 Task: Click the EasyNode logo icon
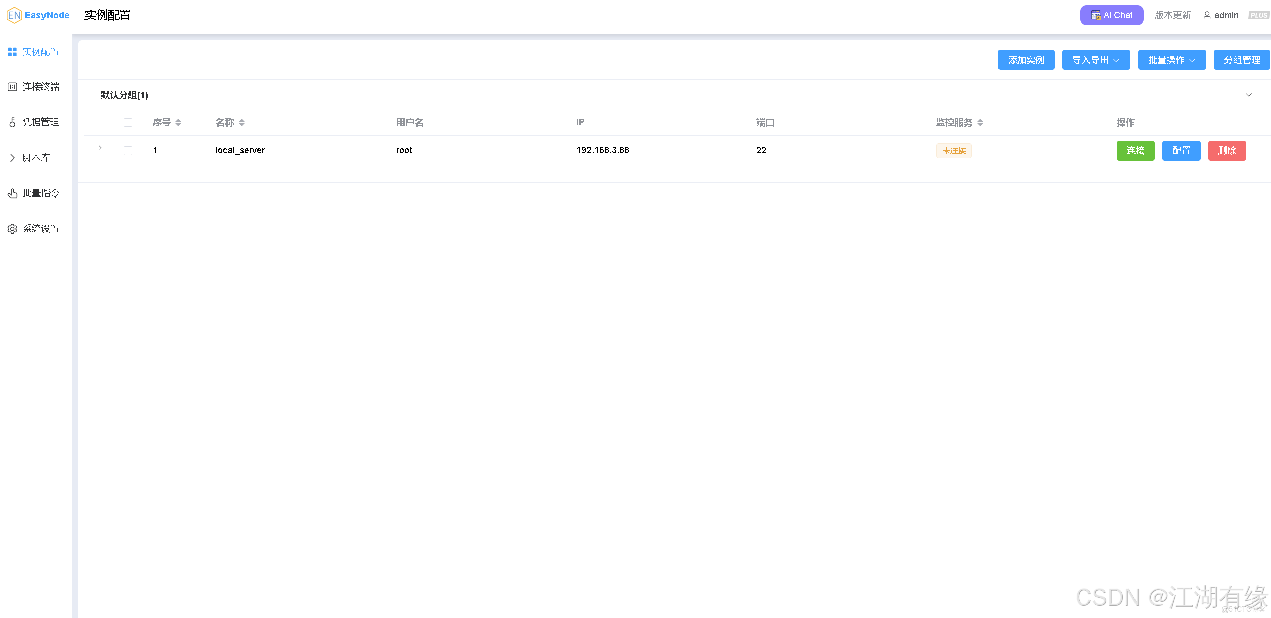(14, 15)
